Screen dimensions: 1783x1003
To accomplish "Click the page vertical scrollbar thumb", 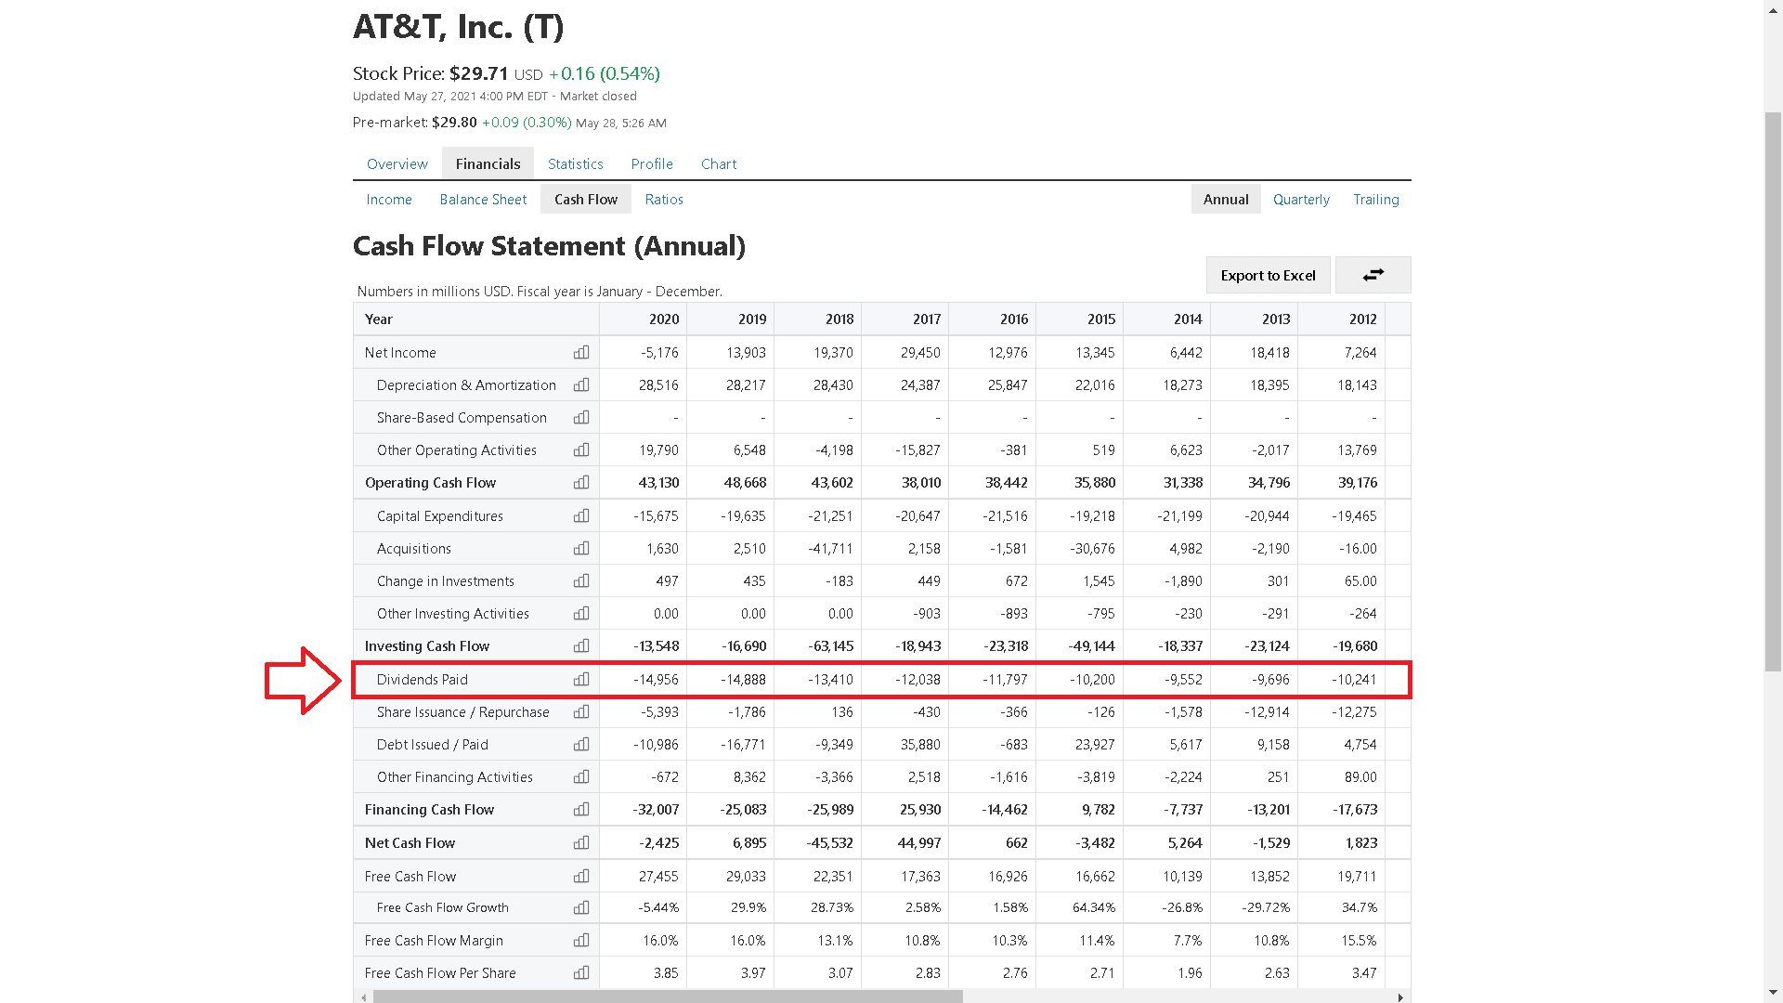I will tap(1773, 390).
